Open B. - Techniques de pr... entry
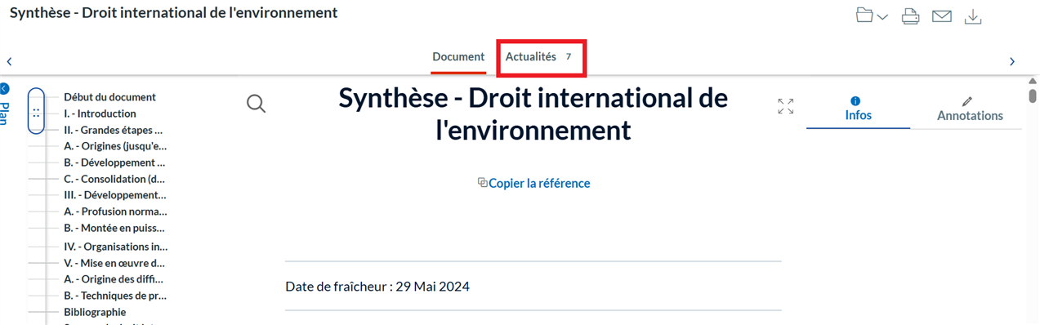Screen dimensions: 1040x325 [115, 296]
